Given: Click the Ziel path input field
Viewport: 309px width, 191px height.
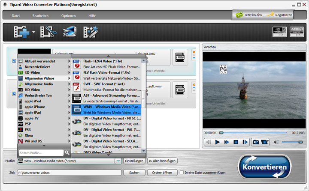Looking at the screenshot, I should [70, 173].
